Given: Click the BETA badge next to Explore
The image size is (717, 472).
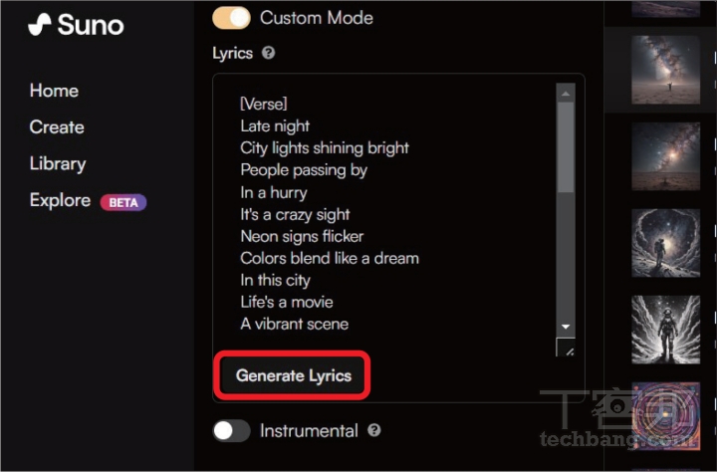Looking at the screenshot, I should click(x=123, y=202).
